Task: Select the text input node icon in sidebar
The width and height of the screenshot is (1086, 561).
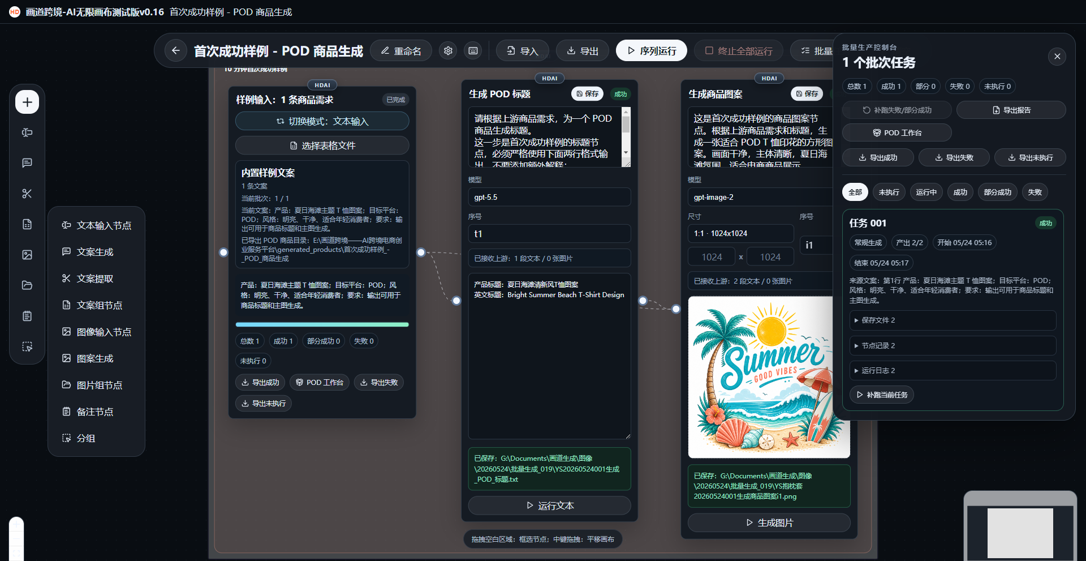Action: point(27,132)
